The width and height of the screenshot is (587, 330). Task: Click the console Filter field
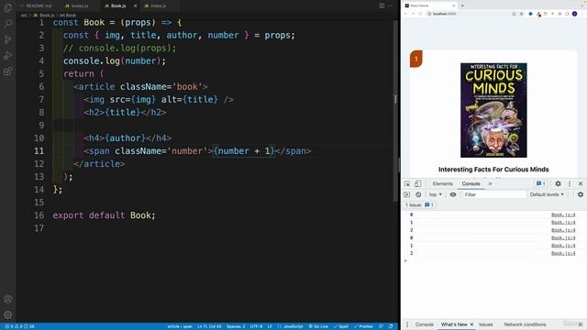click(x=494, y=194)
